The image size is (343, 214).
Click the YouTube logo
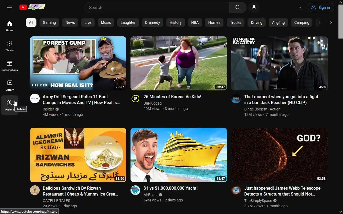[32, 7]
